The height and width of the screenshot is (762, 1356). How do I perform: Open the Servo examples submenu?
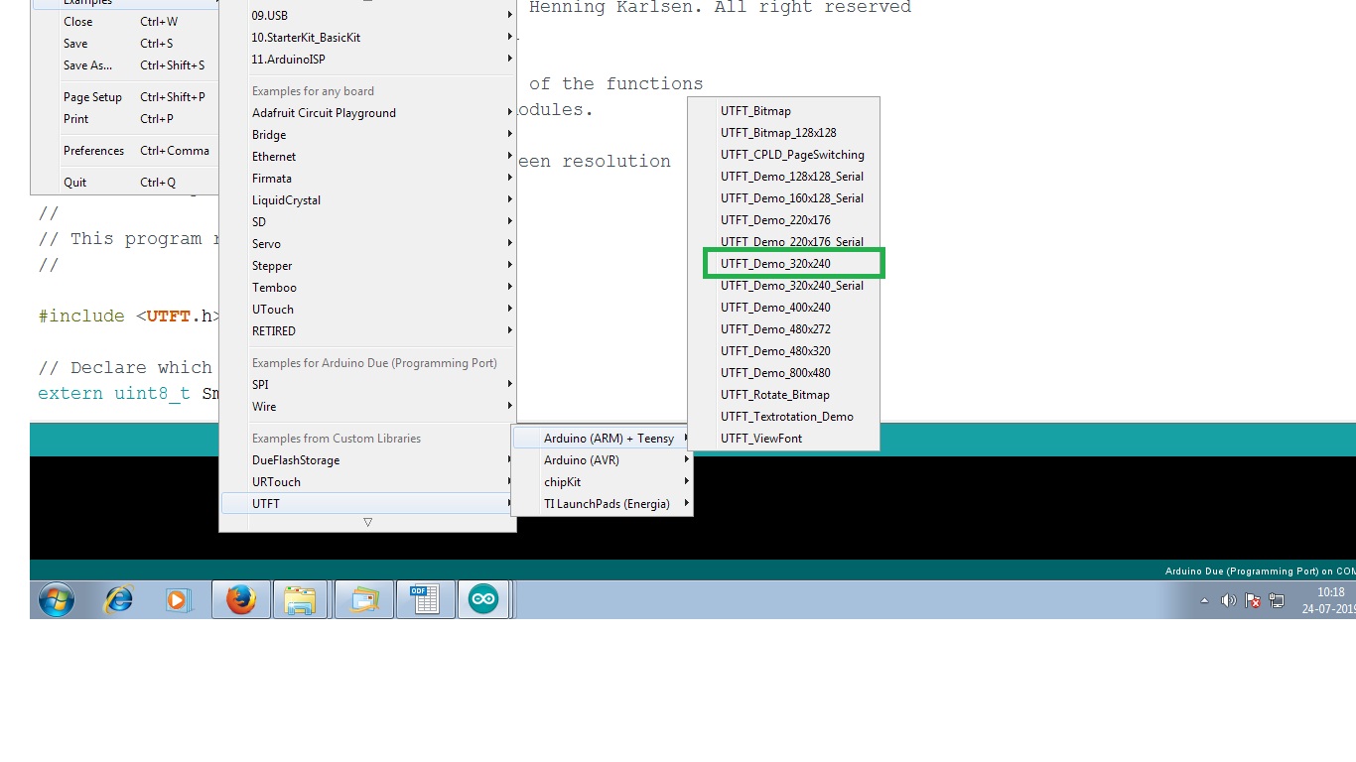tap(367, 243)
